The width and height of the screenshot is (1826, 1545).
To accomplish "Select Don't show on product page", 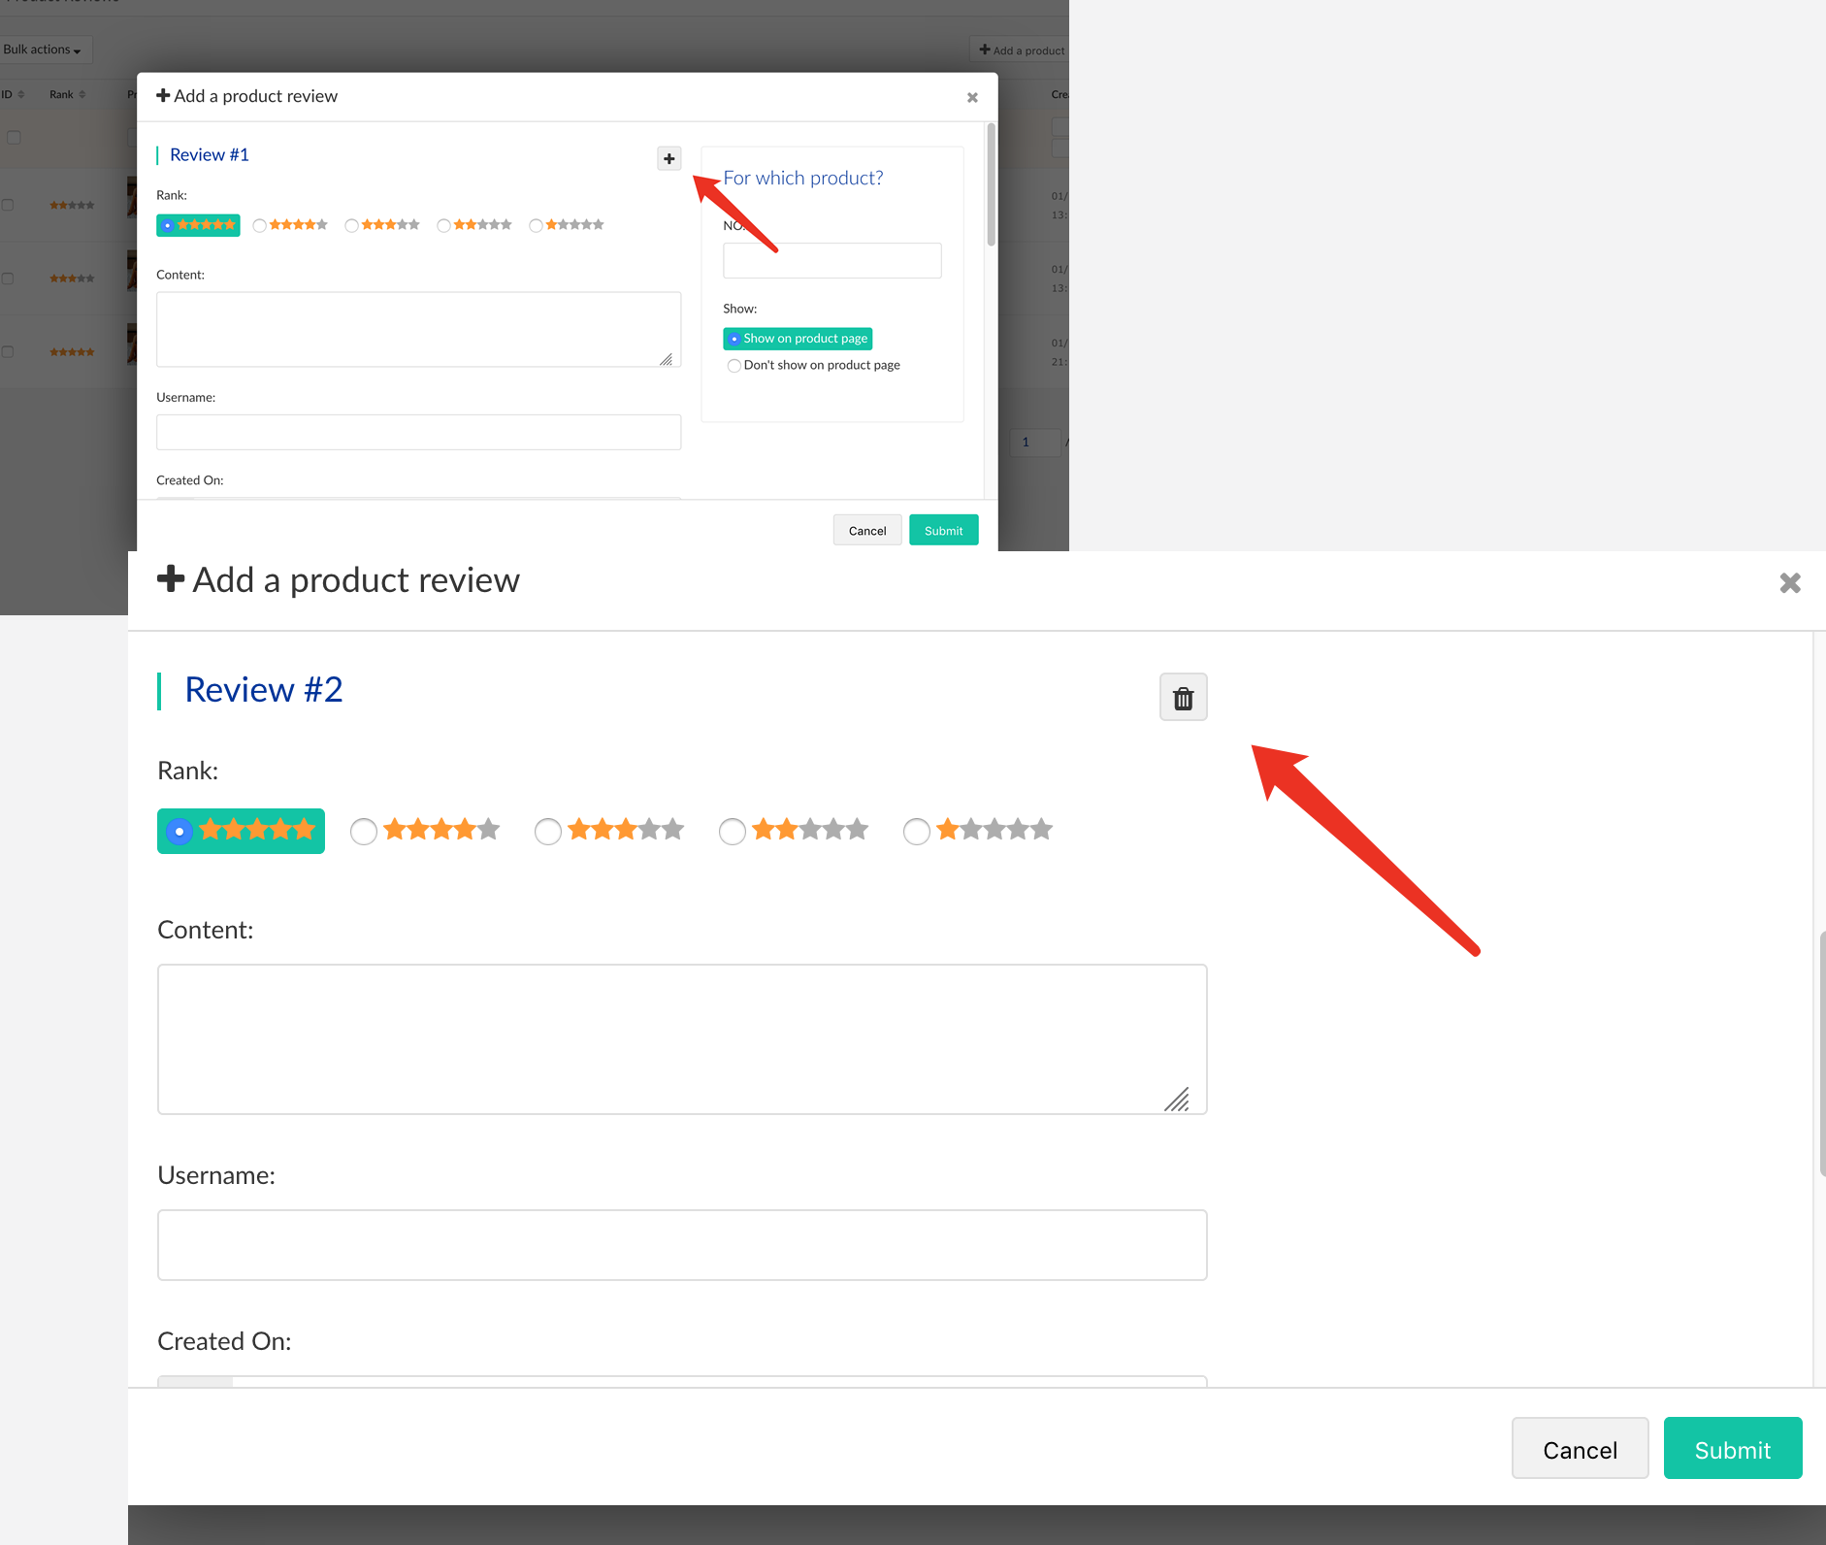I will coord(734,366).
